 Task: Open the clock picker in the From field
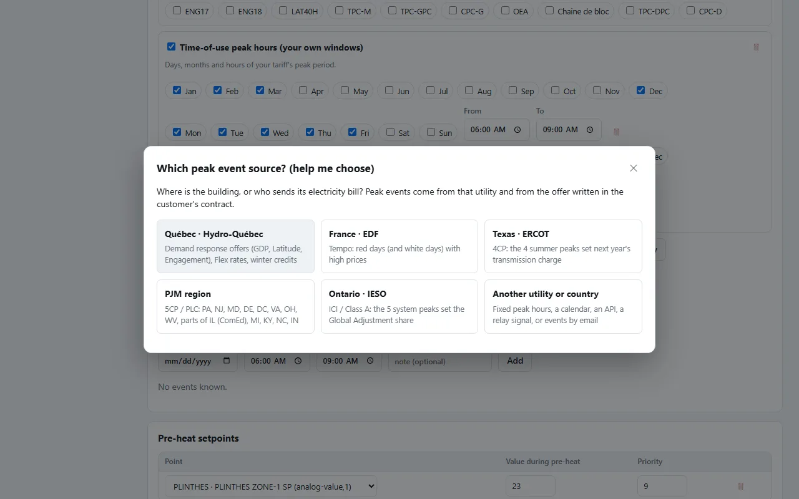517,130
